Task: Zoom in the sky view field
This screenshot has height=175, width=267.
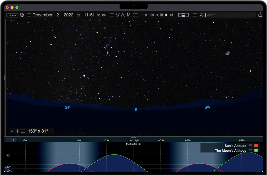Action: (17, 131)
